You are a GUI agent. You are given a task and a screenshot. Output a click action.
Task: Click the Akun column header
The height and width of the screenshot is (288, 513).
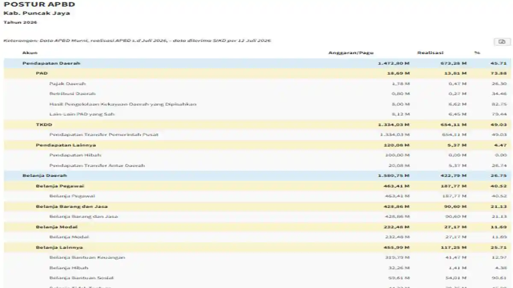pos(30,53)
